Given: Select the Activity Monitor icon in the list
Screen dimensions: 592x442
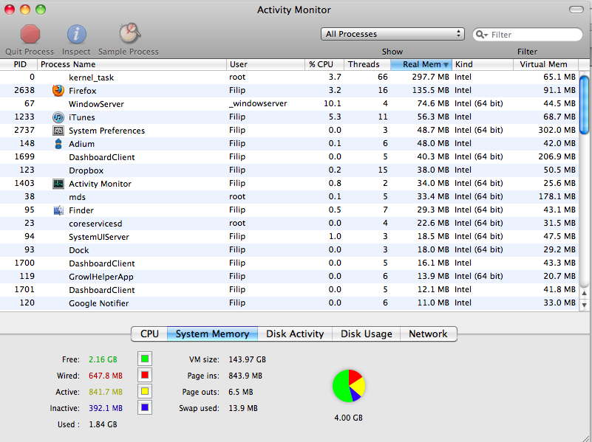Looking at the screenshot, I should 58,184.
